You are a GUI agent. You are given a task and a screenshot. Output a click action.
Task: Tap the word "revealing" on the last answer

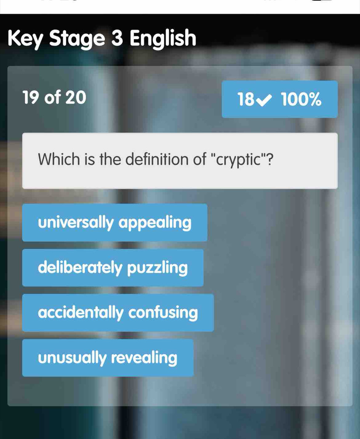144,358
